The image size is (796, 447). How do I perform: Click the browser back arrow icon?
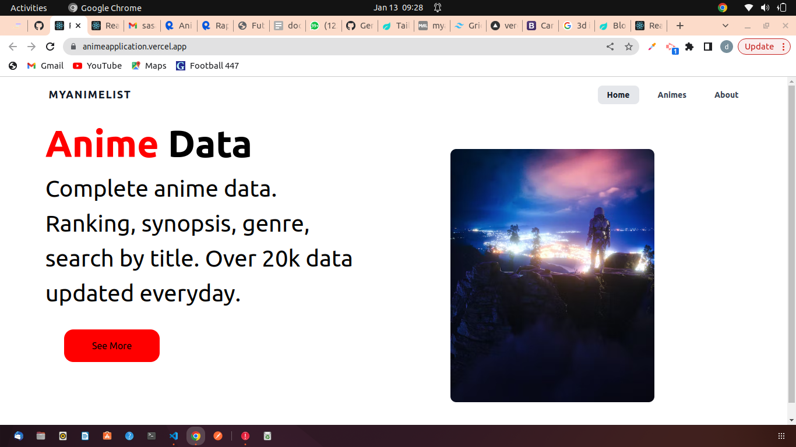(x=12, y=47)
